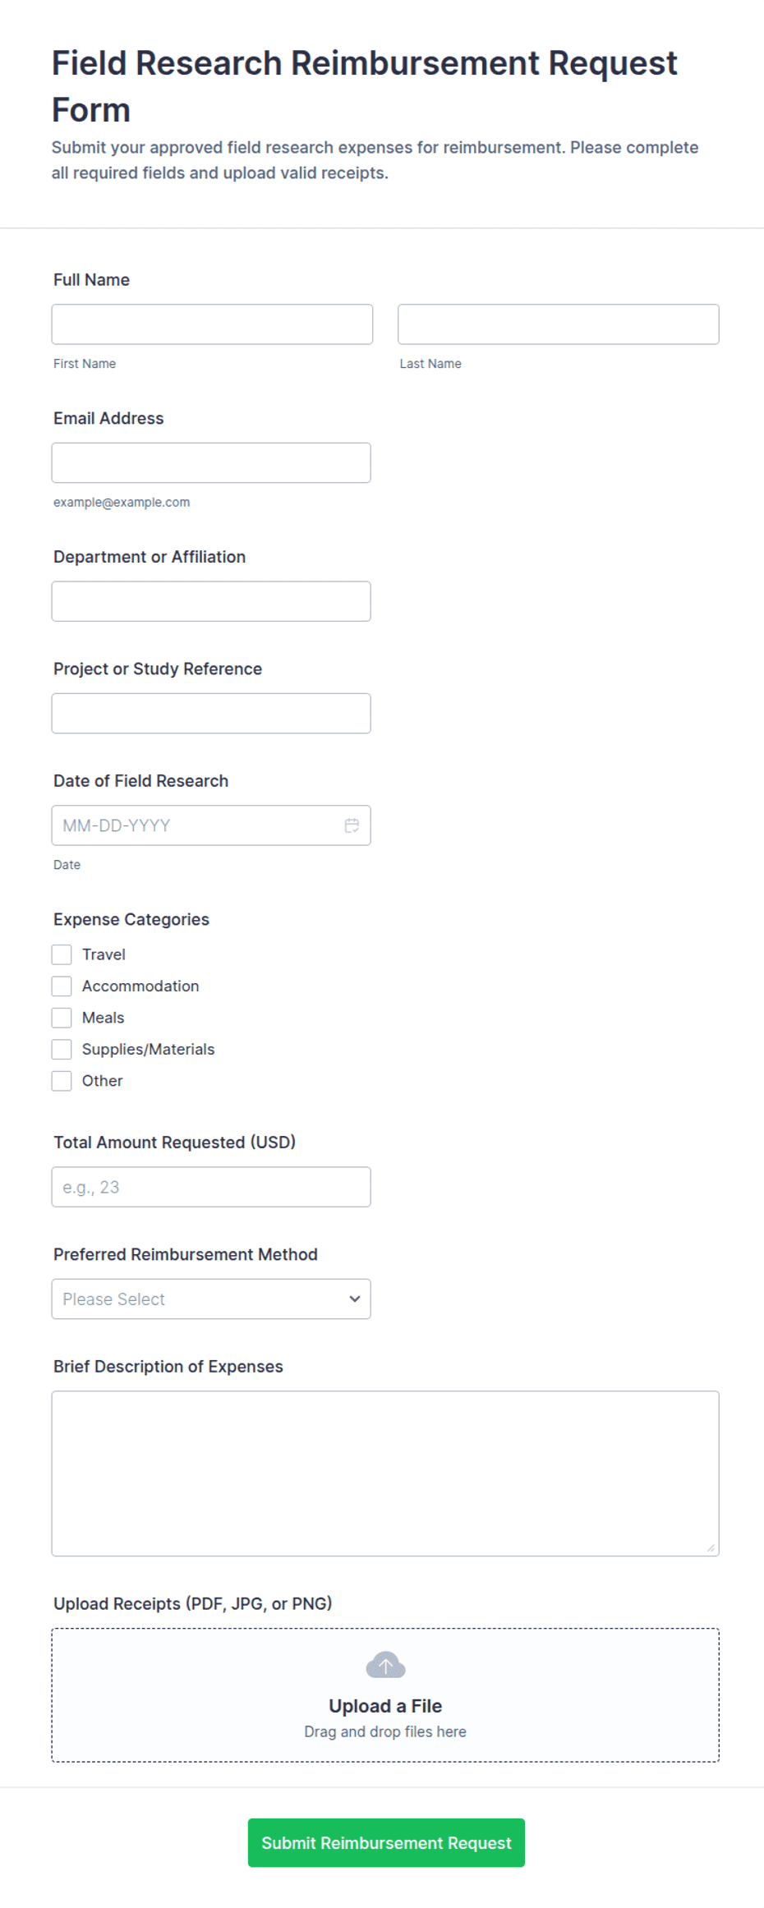
Task: Open the calendar picker icon
Action: point(352,825)
